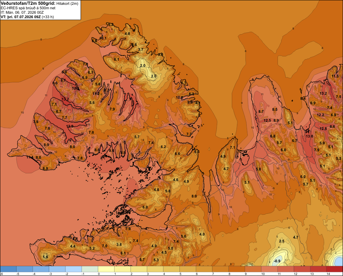Click the '4.5' temperature value
The height and width of the screenshot is (276, 343).
164,252
